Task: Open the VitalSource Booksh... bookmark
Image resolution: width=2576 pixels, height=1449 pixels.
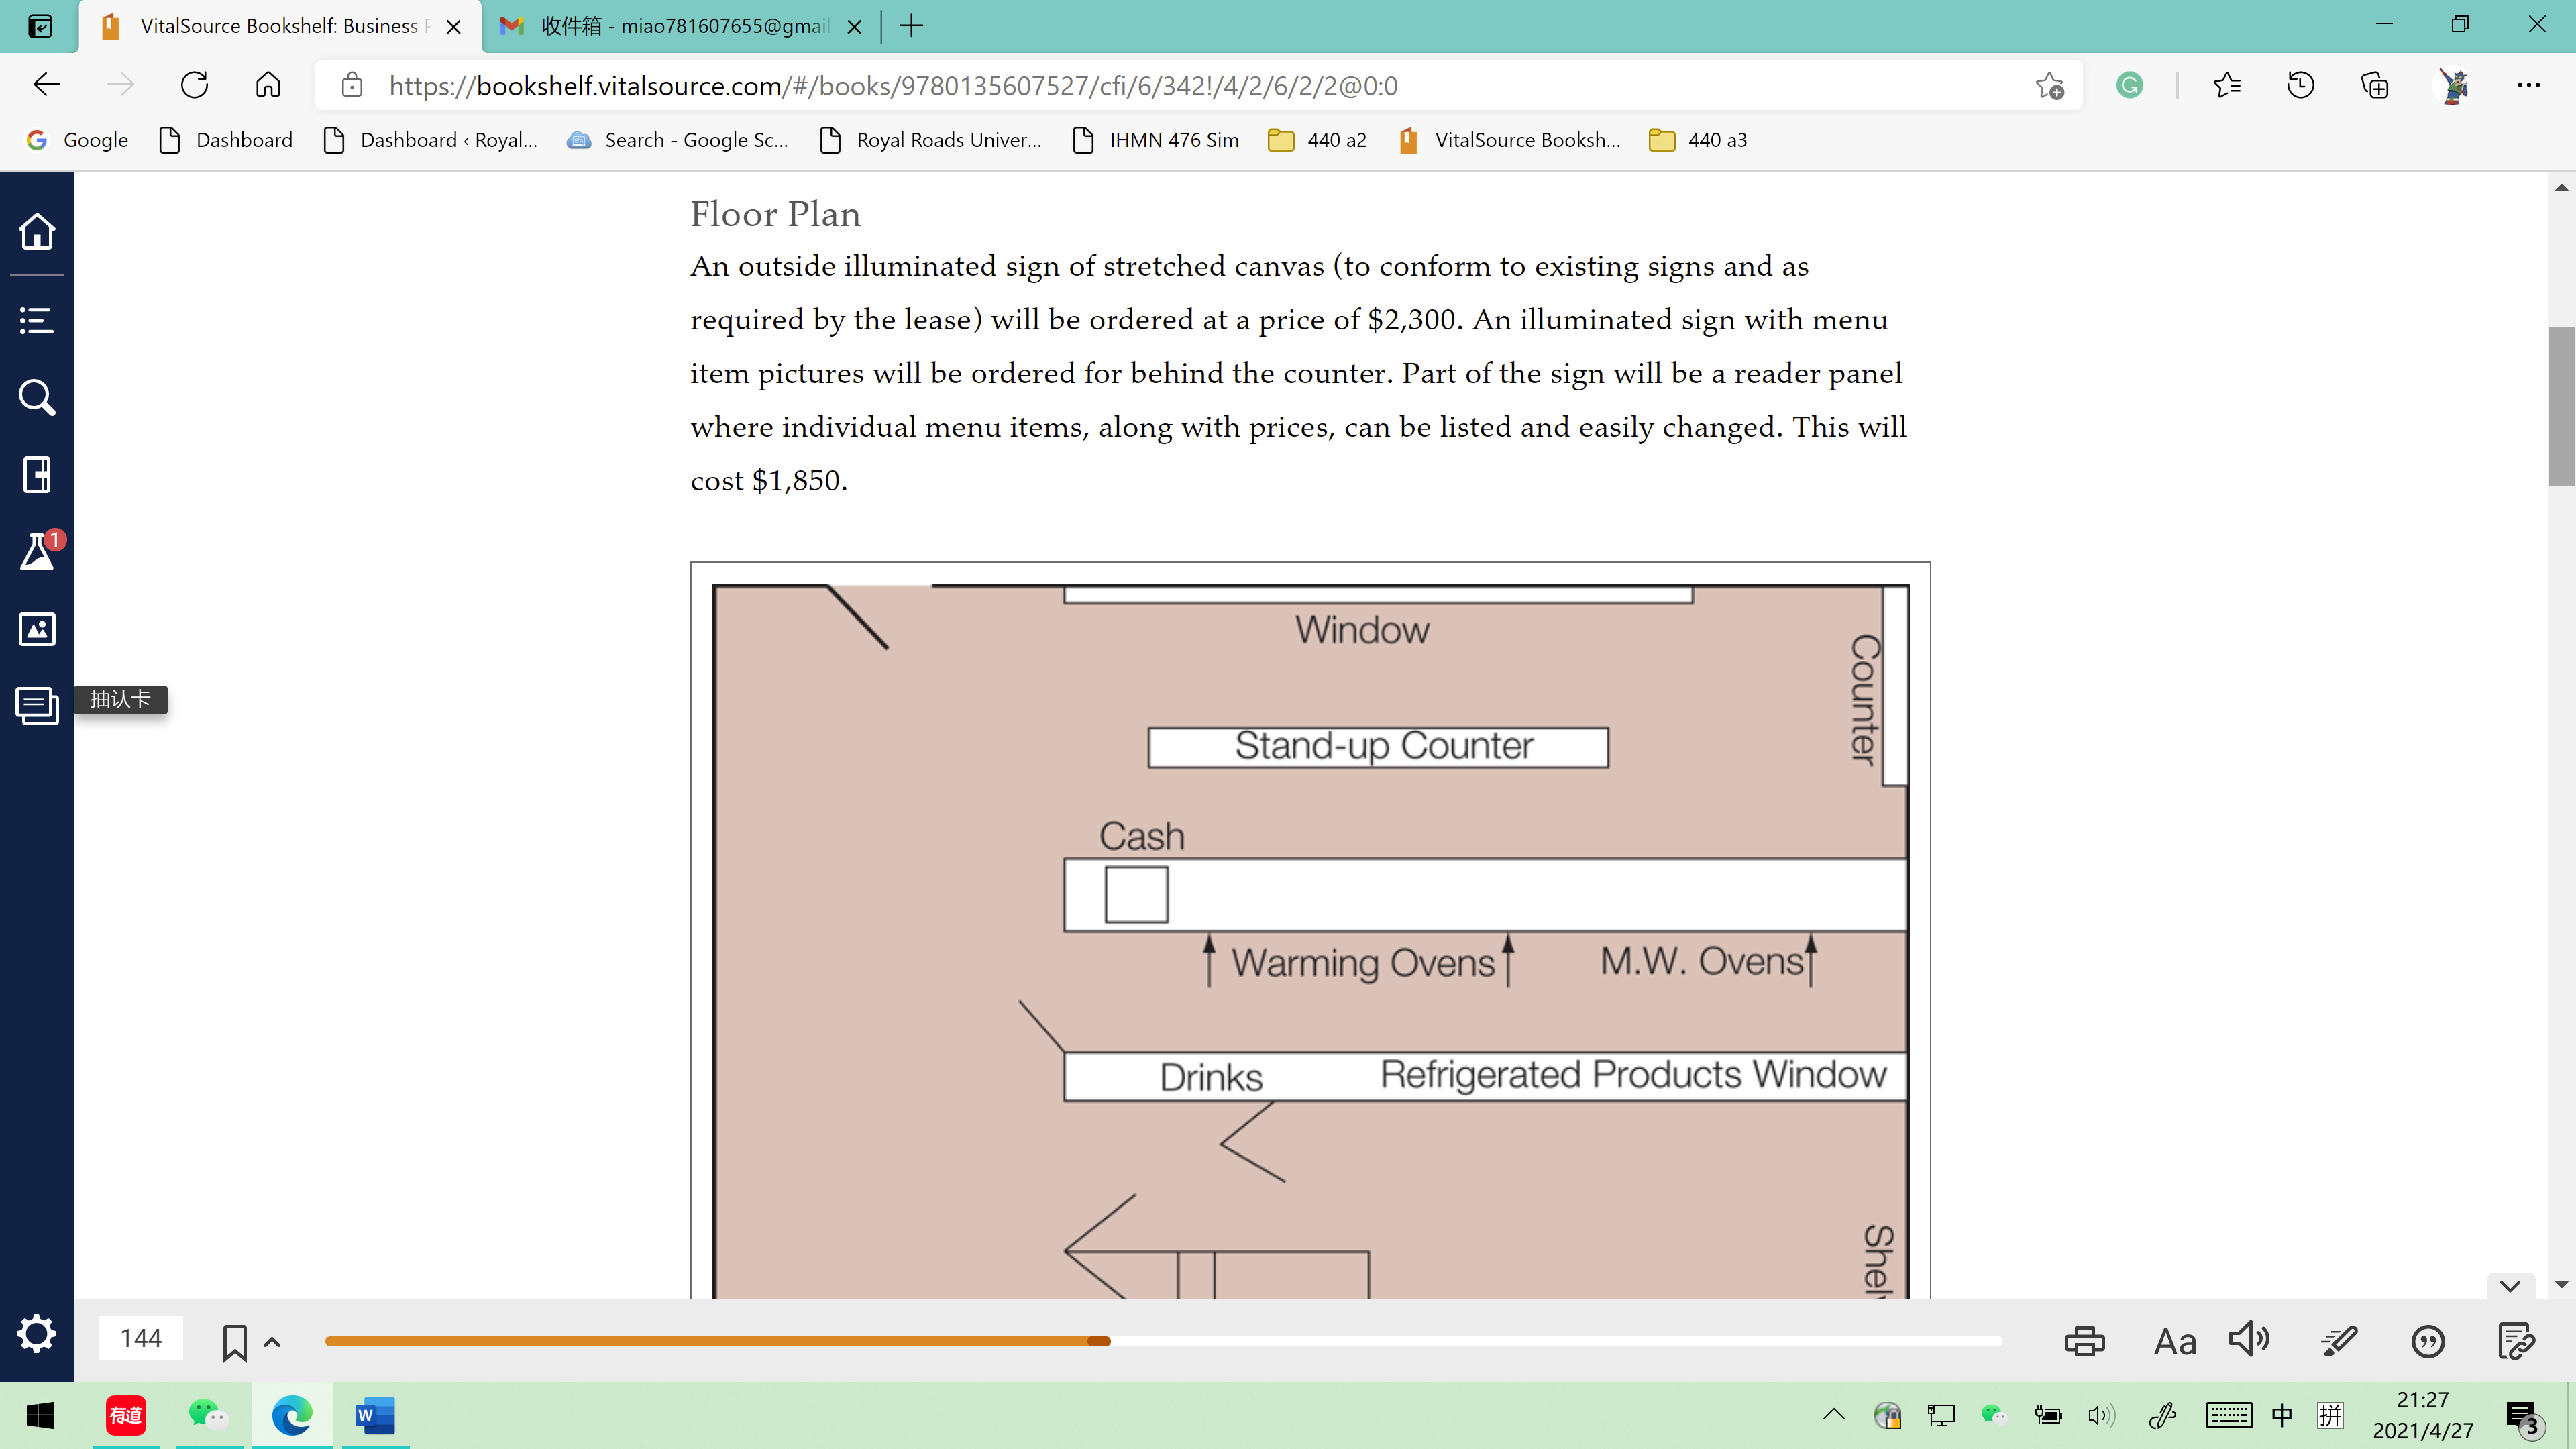Action: point(1510,140)
